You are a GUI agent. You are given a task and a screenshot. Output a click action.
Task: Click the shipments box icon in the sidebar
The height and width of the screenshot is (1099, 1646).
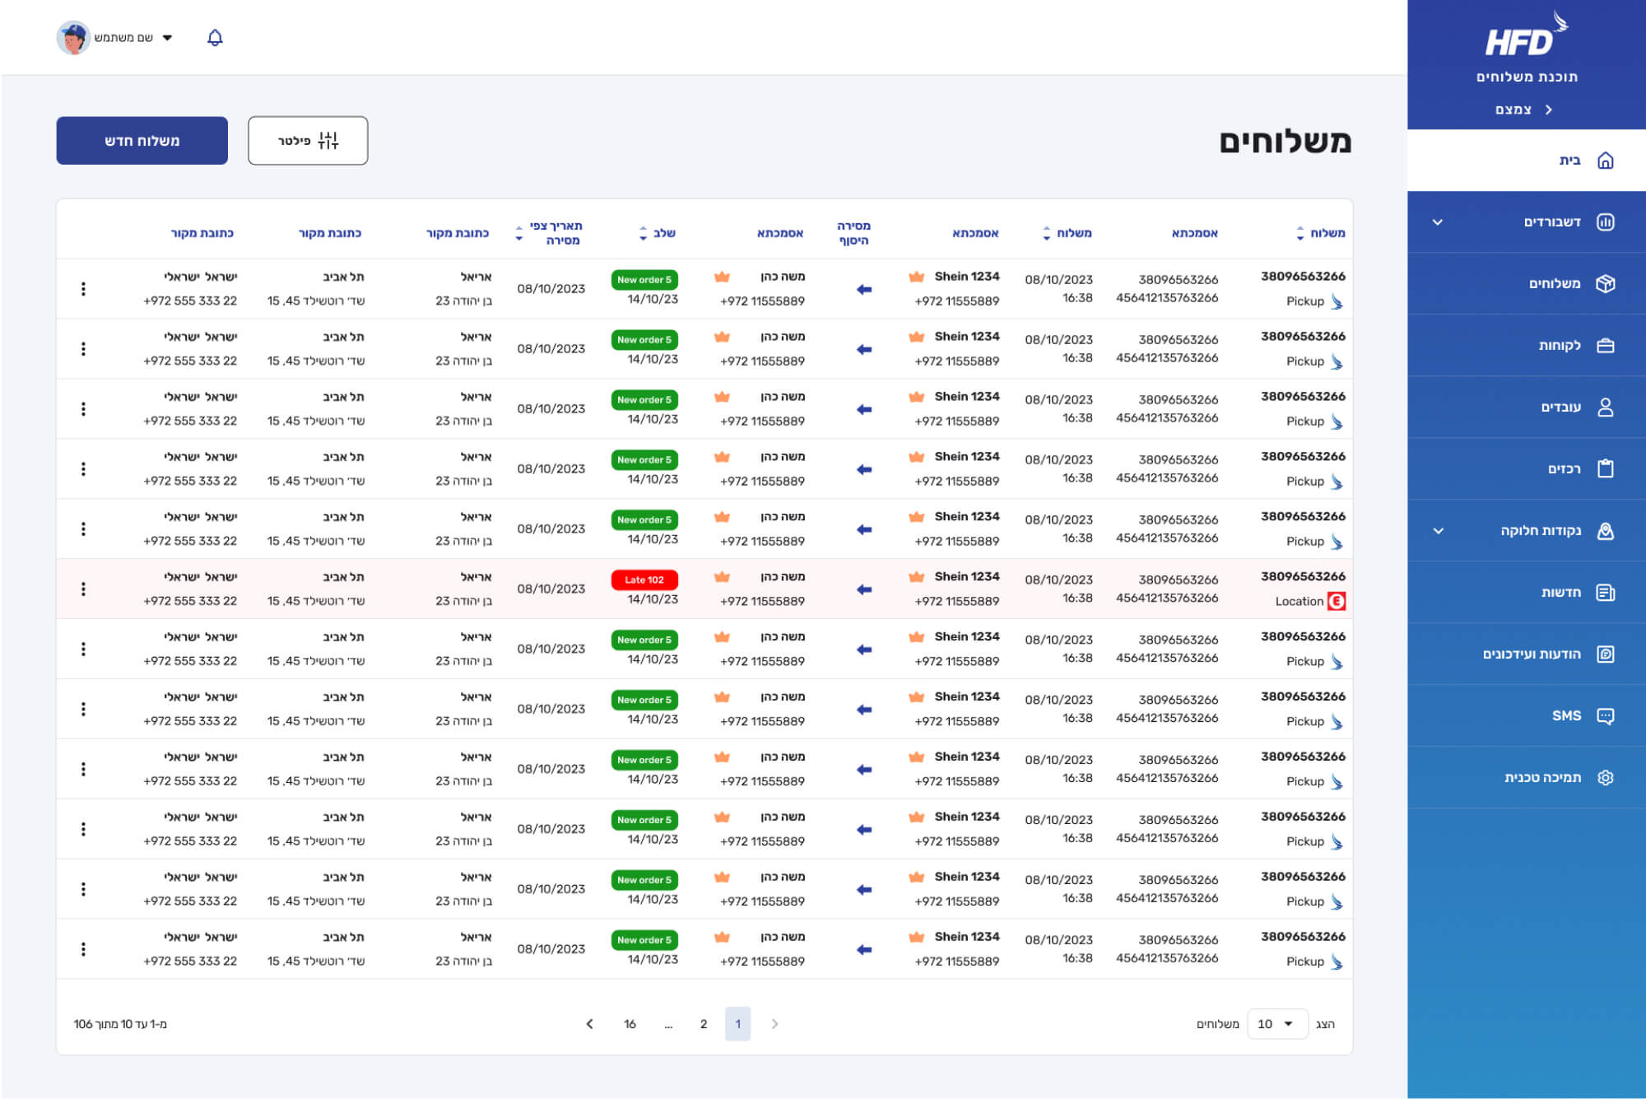pos(1605,284)
